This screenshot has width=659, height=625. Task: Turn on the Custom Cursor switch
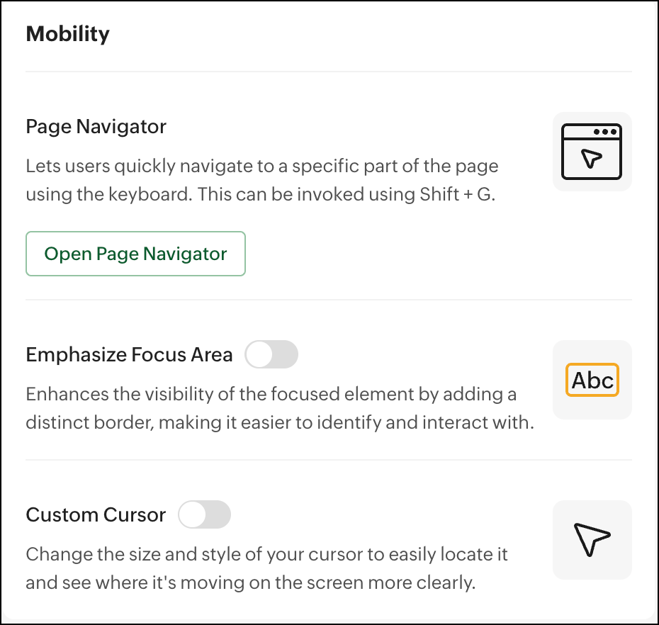[204, 514]
